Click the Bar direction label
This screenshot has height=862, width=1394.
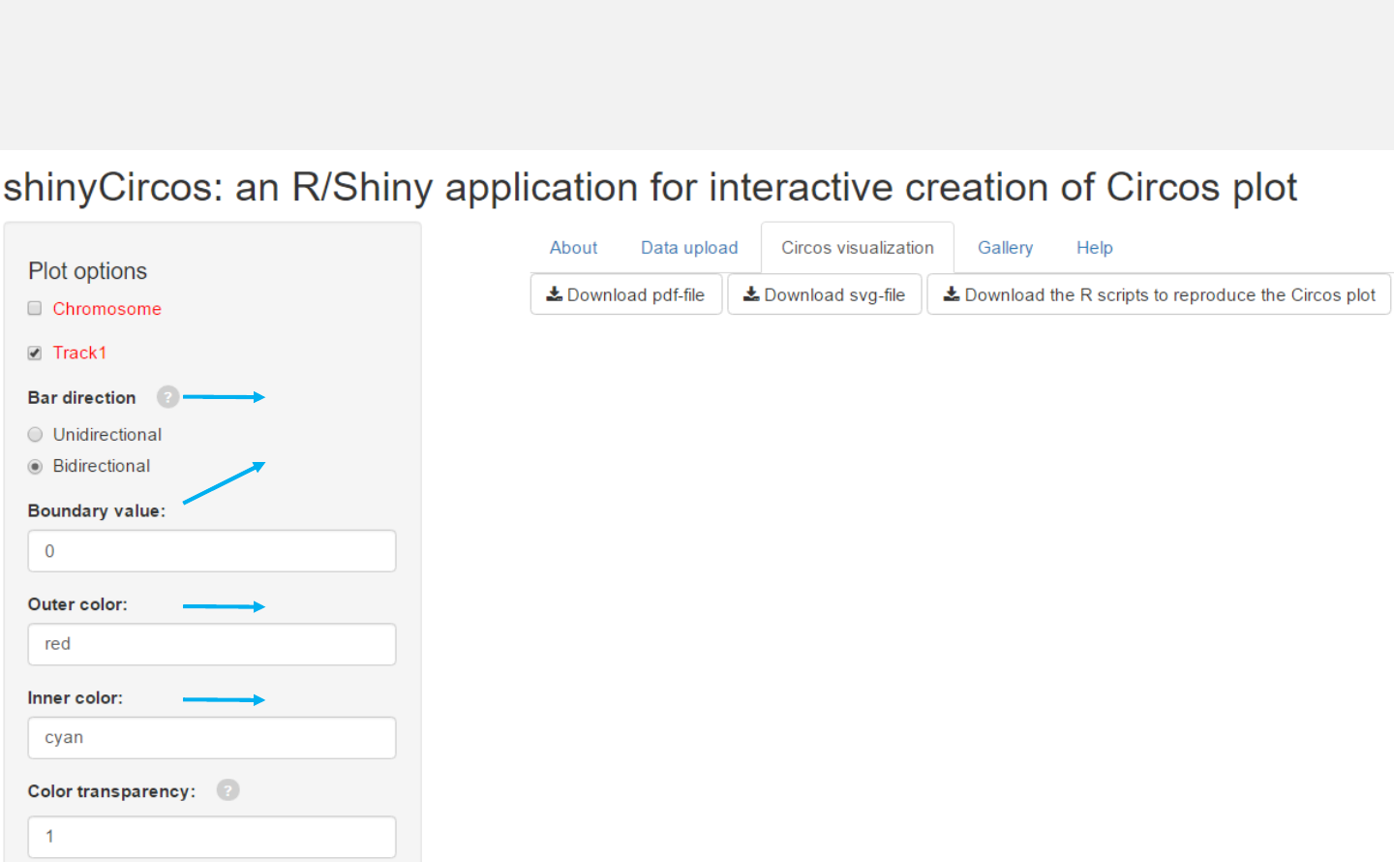81,398
